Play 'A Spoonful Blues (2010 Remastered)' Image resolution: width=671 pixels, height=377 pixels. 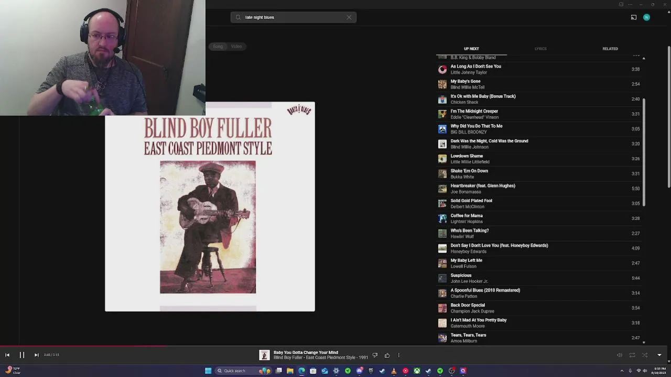coord(539,293)
